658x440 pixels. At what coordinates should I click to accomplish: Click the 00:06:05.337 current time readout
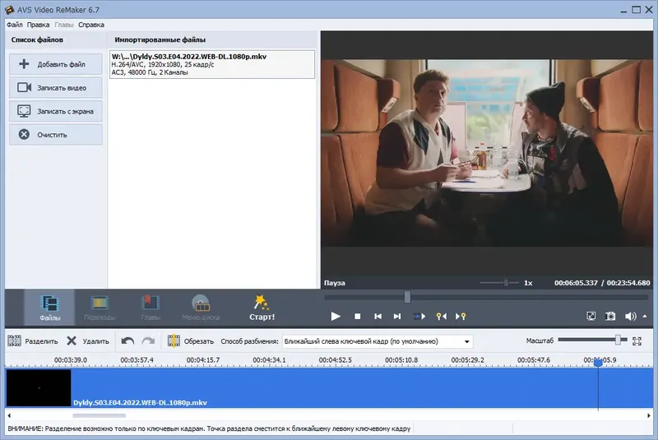[x=576, y=283]
